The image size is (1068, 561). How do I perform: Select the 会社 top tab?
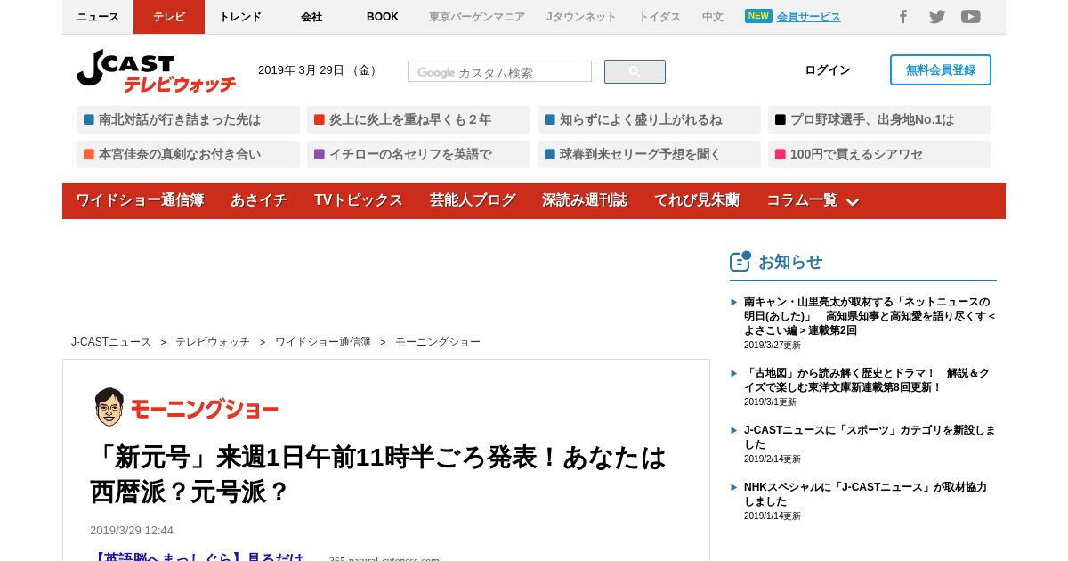311,17
